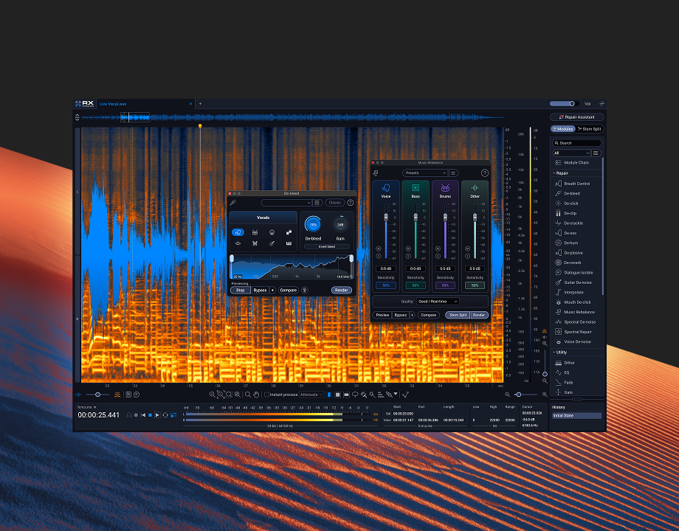Open the De-bleed module in the list
The height and width of the screenshot is (531, 679).
pos(568,193)
